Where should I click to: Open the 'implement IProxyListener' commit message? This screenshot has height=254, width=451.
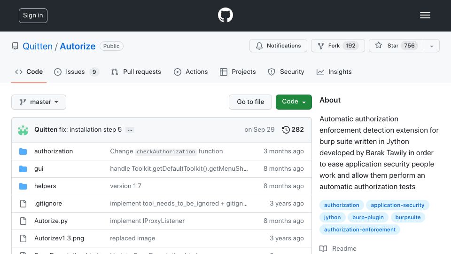(147, 221)
